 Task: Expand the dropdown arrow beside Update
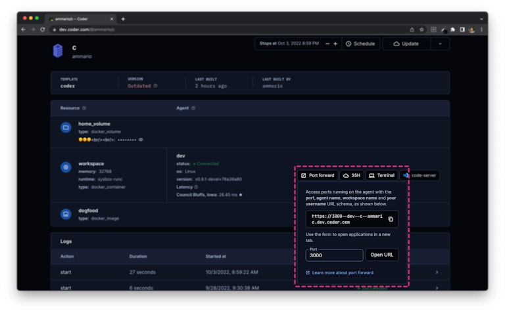tap(440, 44)
